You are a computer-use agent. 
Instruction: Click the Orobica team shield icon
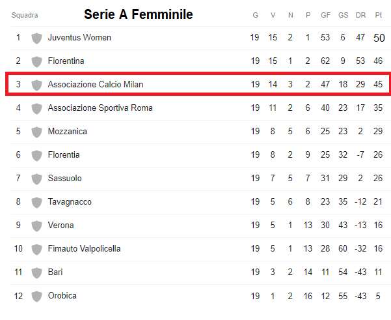[x=36, y=296]
